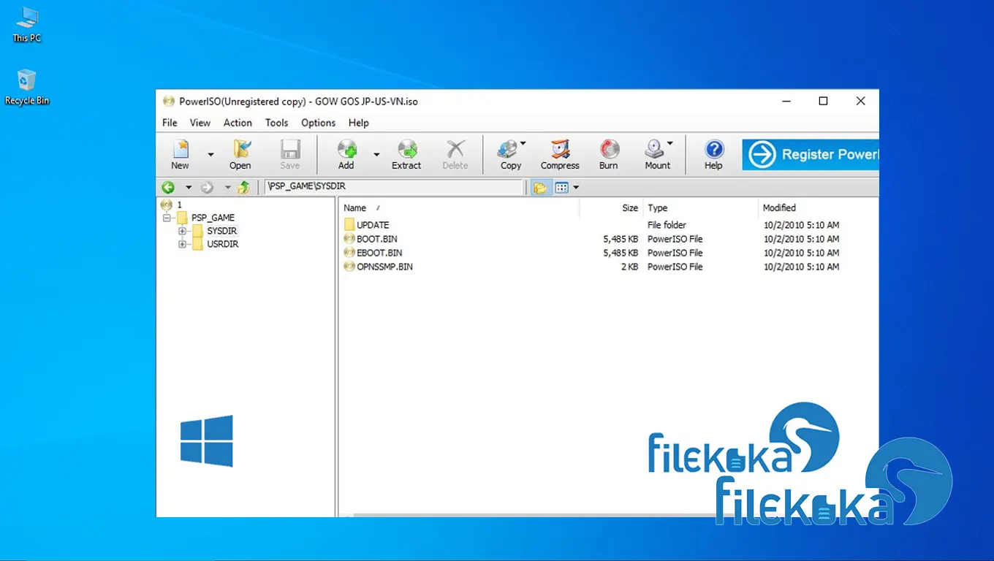Click the view mode icon

point(561,188)
